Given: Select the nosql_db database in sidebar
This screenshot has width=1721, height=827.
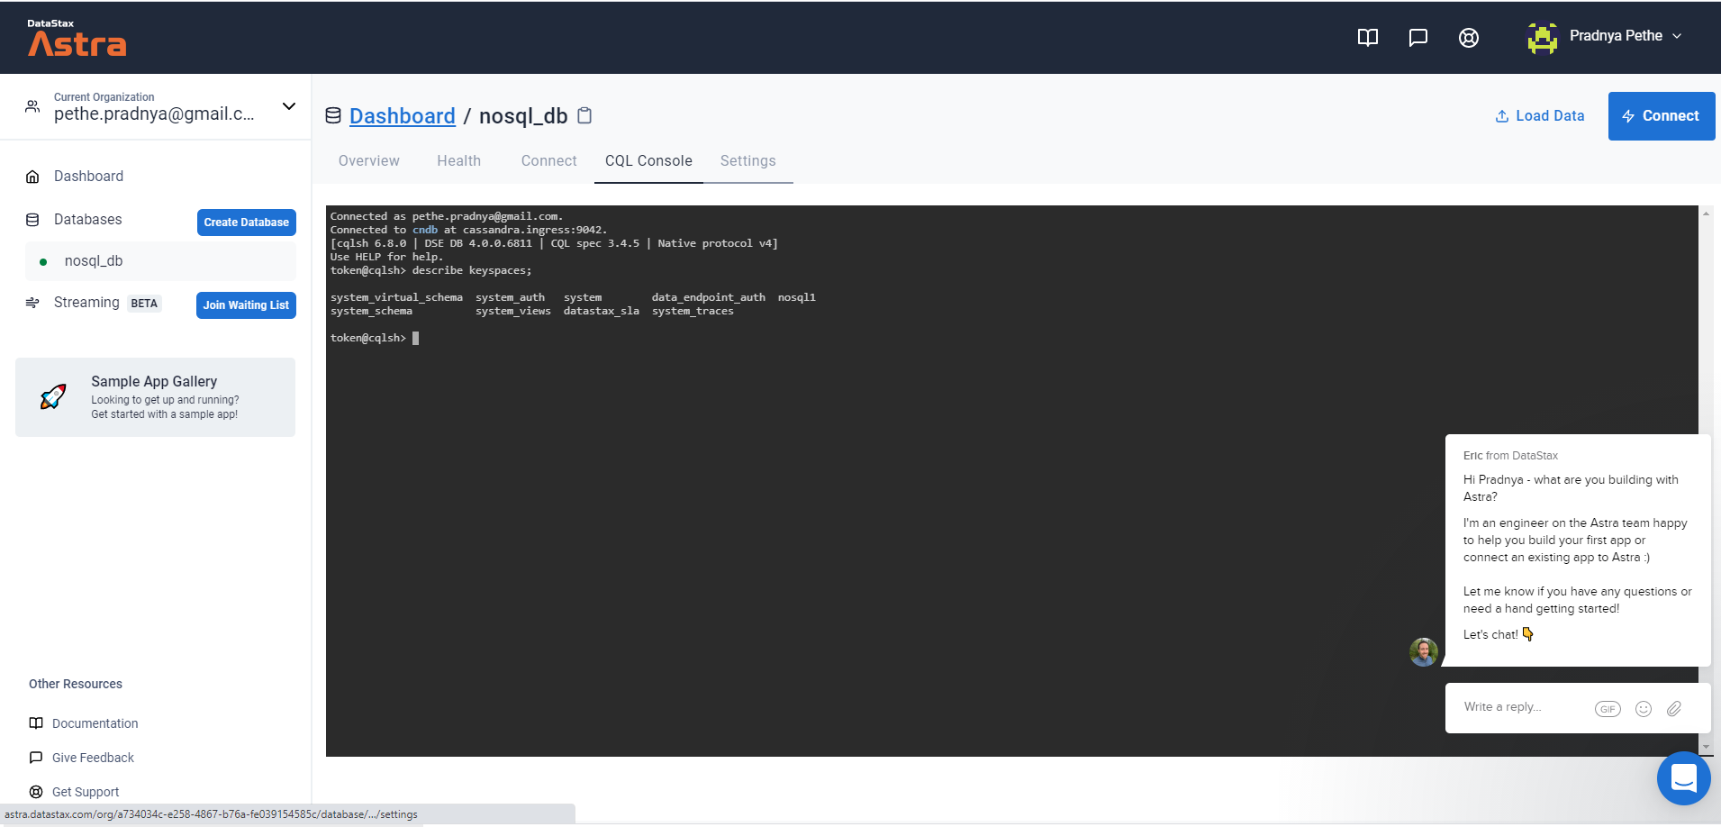Looking at the screenshot, I should click(x=94, y=260).
